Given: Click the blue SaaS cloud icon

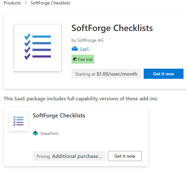Looking at the screenshot, I should pyautogui.click(x=75, y=49).
